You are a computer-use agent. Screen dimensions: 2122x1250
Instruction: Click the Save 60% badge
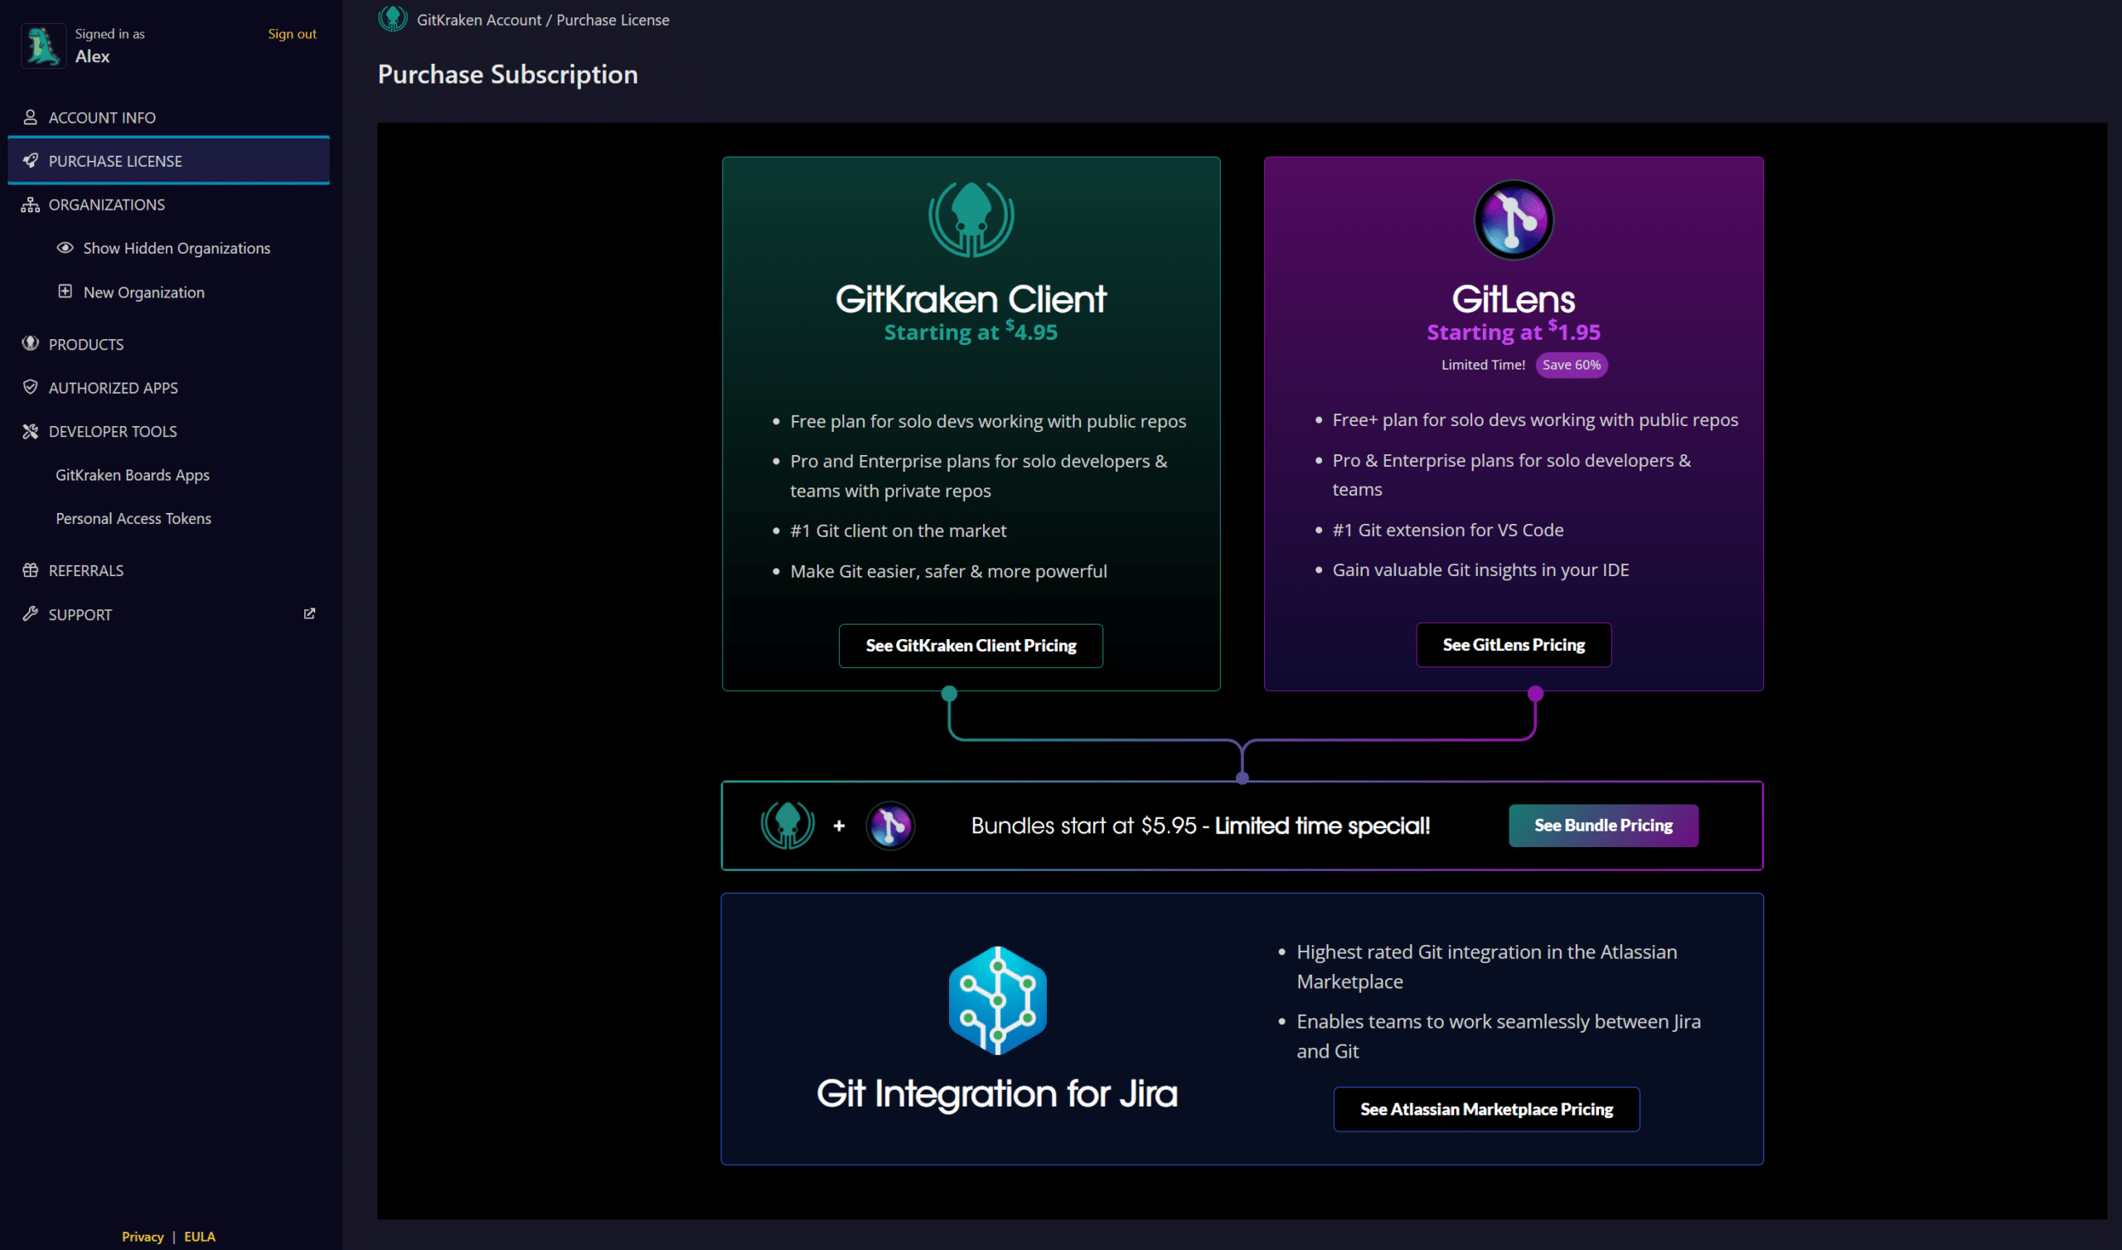point(1571,365)
